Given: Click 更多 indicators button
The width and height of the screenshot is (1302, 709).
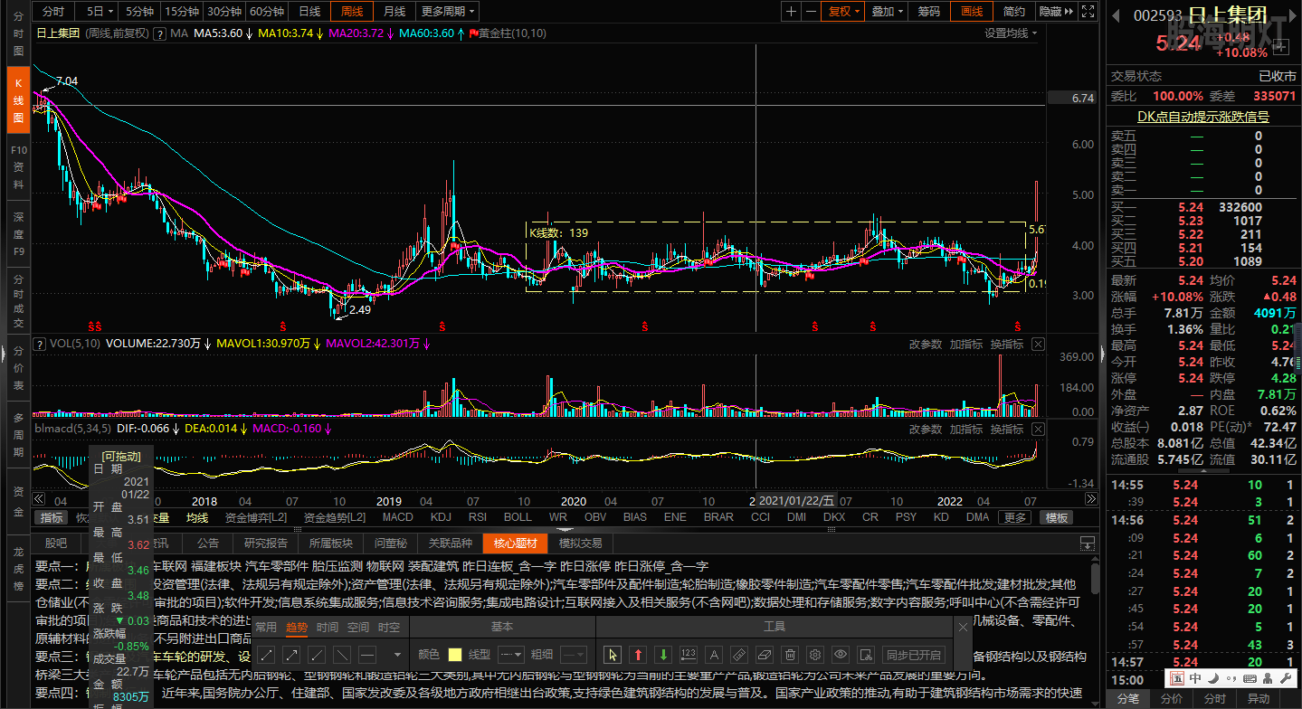Looking at the screenshot, I should tap(1015, 517).
